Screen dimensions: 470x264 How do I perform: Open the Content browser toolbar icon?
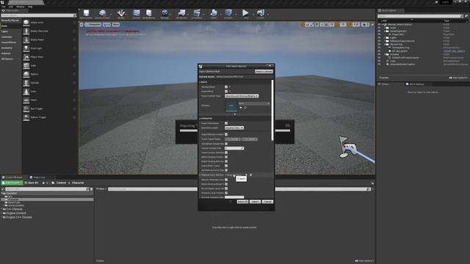click(x=137, y=14)
